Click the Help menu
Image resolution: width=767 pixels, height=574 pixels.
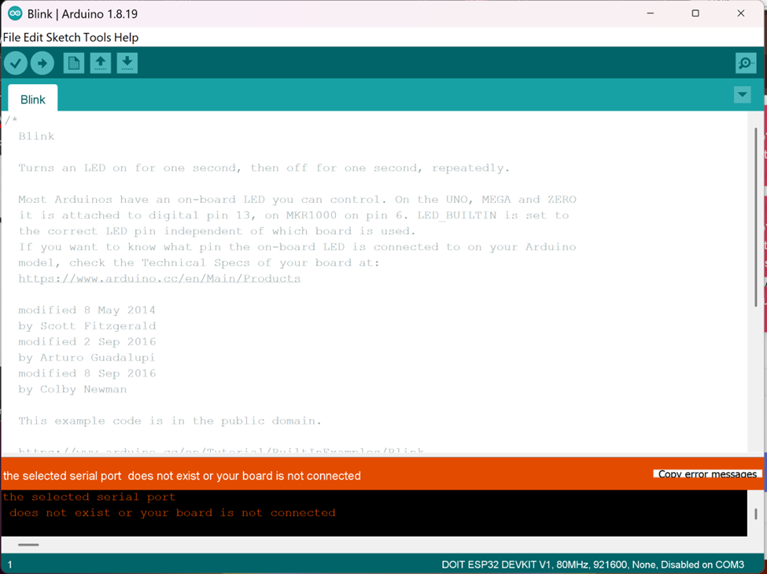pyautogui.click(x=127, y=37)
